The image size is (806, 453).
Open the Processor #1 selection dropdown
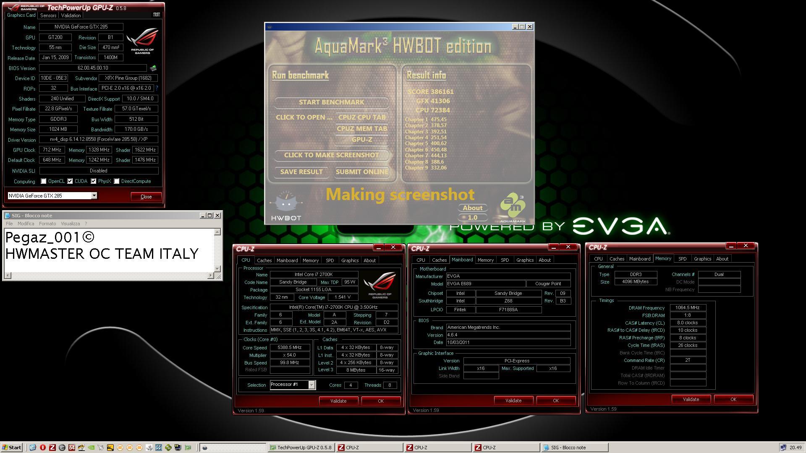tap(311, 385)
